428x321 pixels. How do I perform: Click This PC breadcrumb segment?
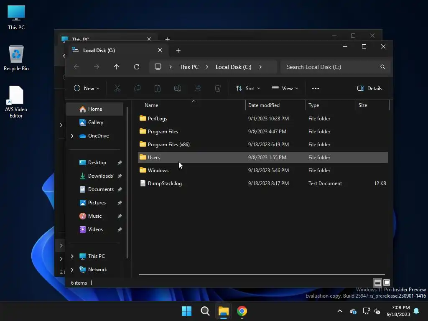pos(189,67)
